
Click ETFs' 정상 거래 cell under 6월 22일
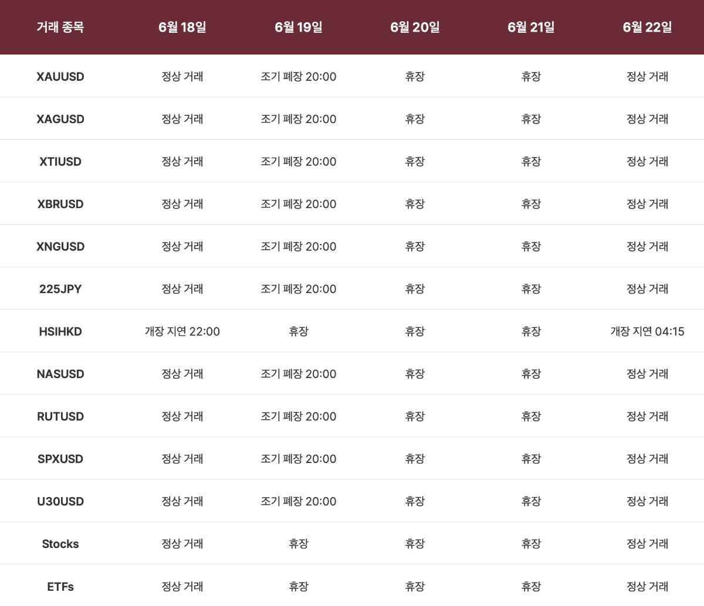[648, 587]
